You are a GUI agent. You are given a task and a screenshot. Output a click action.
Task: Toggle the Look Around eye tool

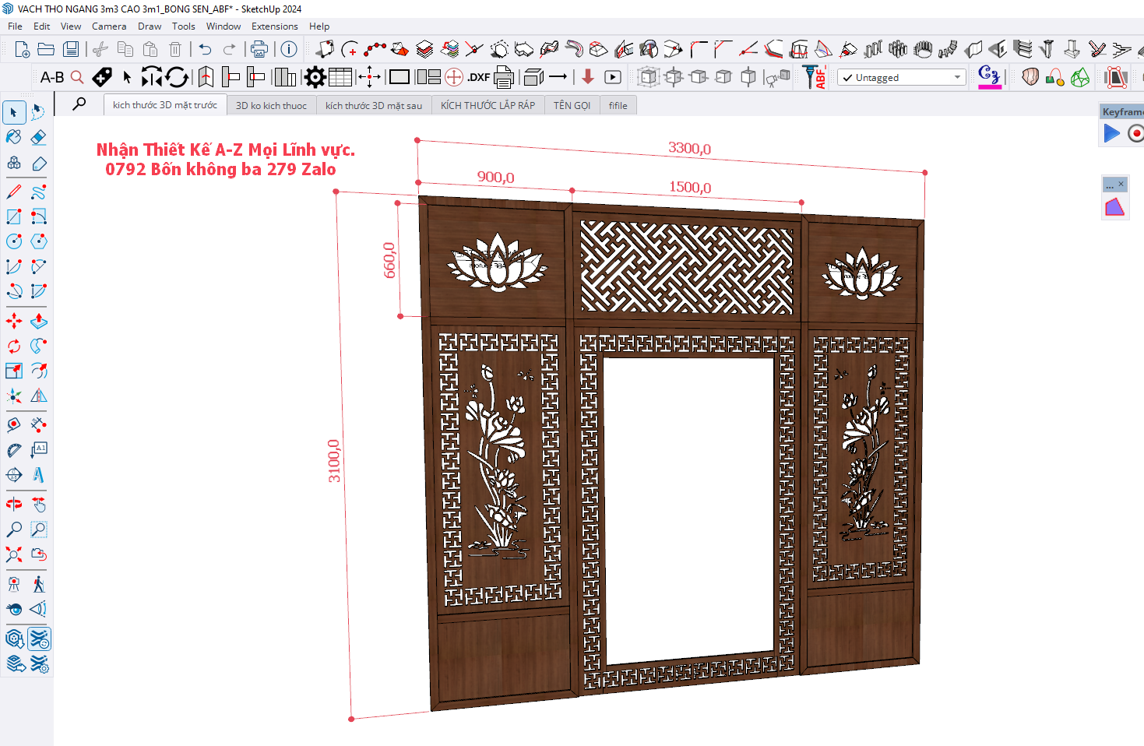[x=14, y=609]
